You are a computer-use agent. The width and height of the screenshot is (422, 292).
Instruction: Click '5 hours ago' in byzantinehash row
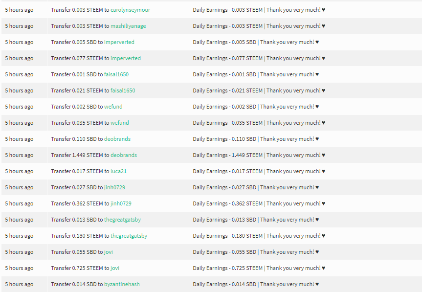pyautogui.click(x=19, y=285)
